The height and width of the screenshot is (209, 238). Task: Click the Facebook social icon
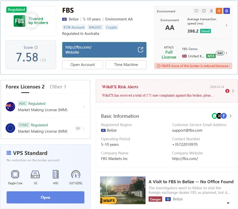pyautogui.click(x=224, y=116)
